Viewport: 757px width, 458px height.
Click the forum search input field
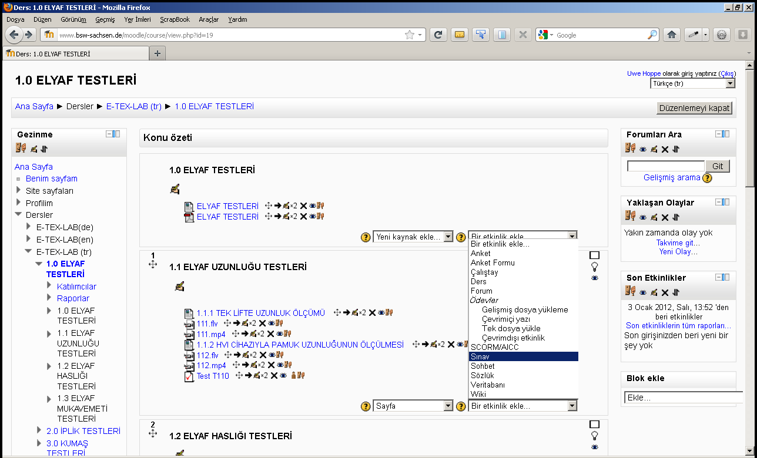(665, 166)
